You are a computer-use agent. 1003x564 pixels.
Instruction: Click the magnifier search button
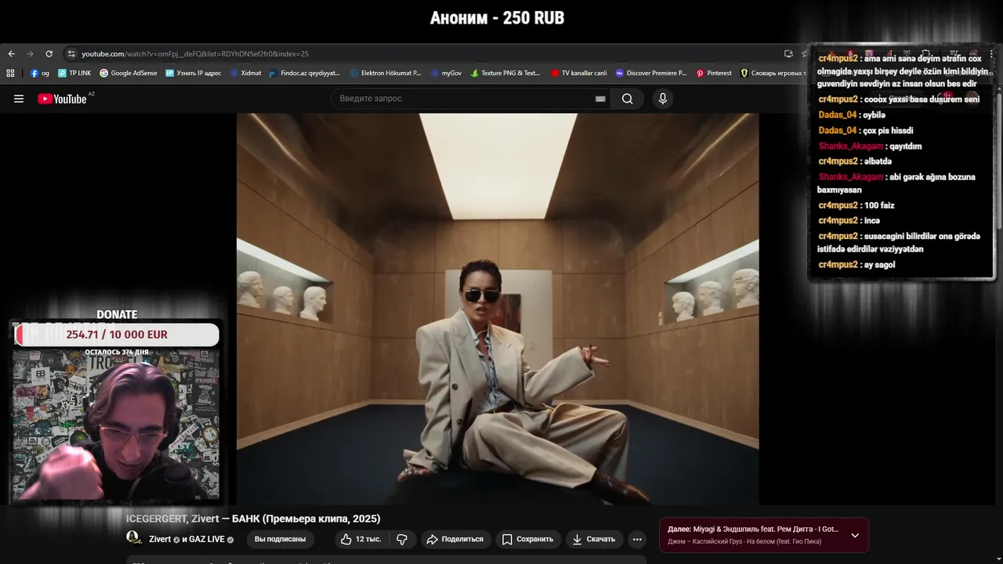pyautogui.click(x=627, y=99)
